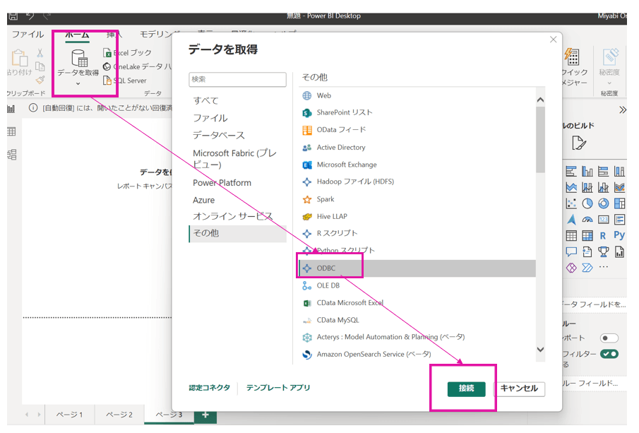The height and width of the screenshot is (433, 639).
Task: Select the Power Automate visual
Action: click(x=587, y=268)
